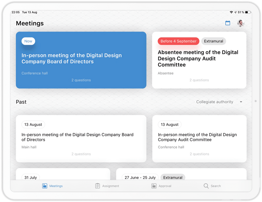262x202 pixels.
Task: Switch to the Meetings tab label
Action: coord(56,186)
